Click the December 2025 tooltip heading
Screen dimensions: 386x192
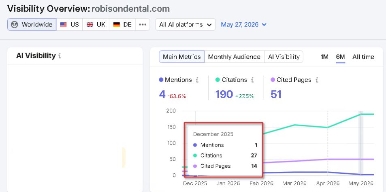pyautogui.click(x=213, y=134)
